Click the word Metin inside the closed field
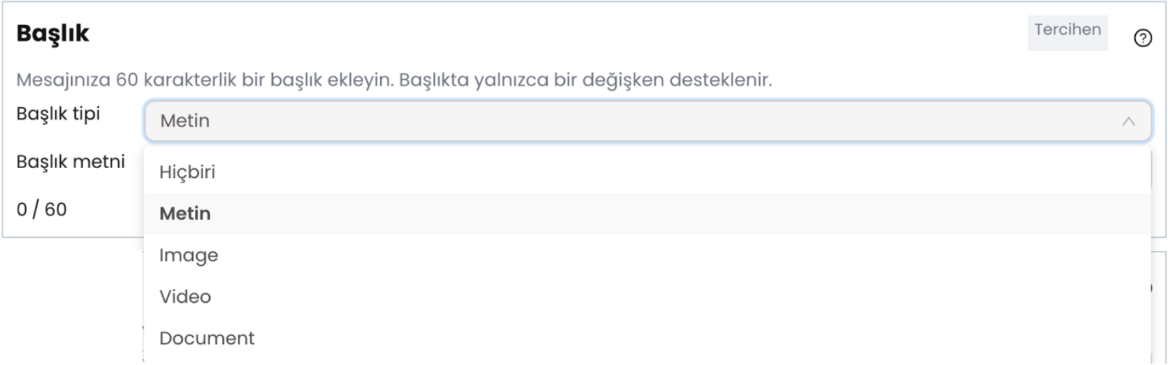1168x365 pixels. [x=185, y=121]
